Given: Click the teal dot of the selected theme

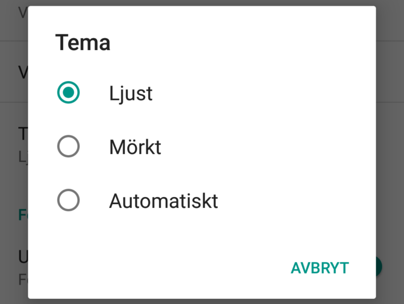Looking at the screenshot, I should pyautogui.click(x=69, y=93).
